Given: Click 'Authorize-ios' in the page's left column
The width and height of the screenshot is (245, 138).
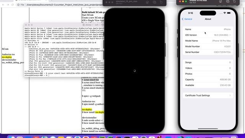Looking at the screenshot, I should pos(8,54).
